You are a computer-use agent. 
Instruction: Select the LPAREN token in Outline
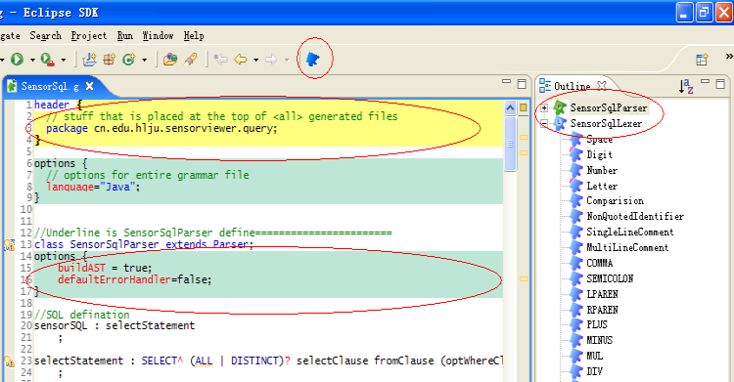pos(602,294)
